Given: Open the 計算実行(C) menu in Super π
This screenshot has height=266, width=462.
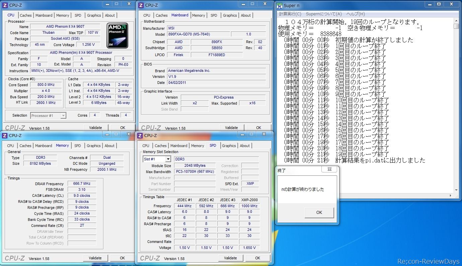Looking at the screenshot, I should tap(290, 14).
